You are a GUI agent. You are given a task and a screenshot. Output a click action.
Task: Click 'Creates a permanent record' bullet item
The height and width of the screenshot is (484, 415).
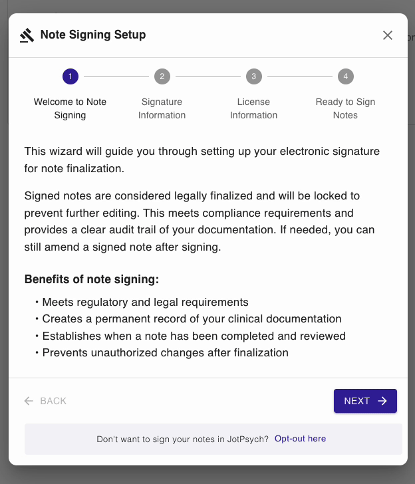[192, 319]
